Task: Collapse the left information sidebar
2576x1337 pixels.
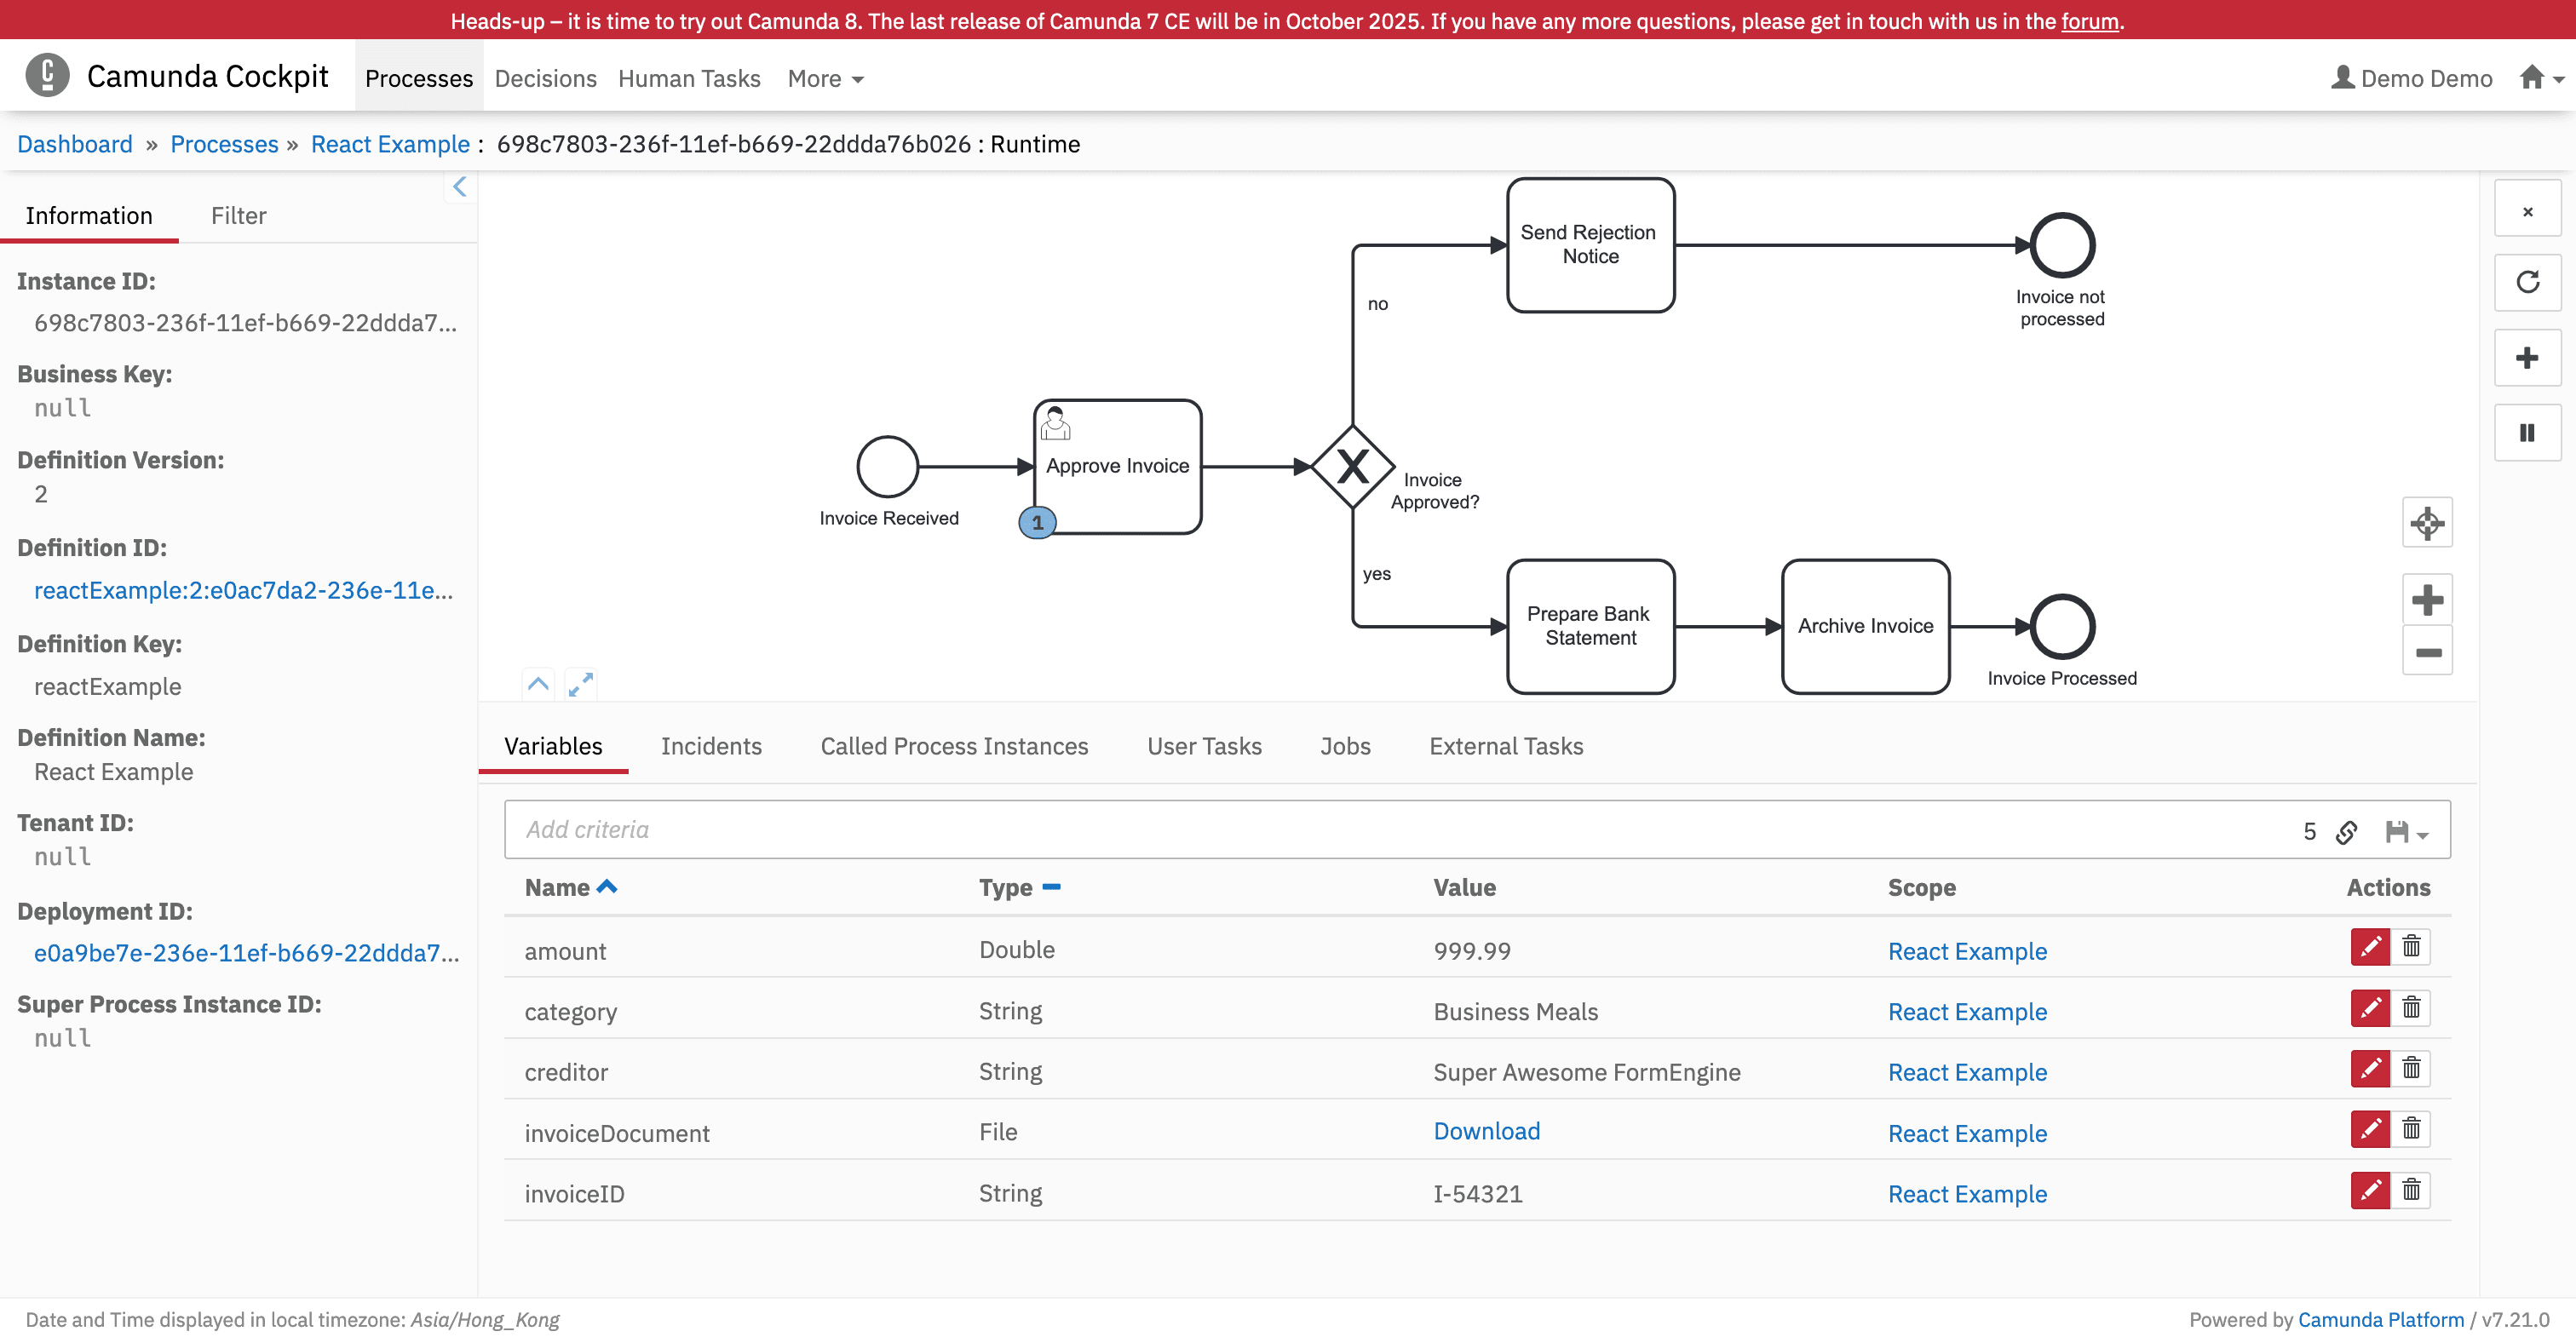Action: click(x=459, y=186)
